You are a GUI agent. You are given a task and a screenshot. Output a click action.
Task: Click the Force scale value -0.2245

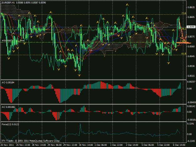point(191,141)
